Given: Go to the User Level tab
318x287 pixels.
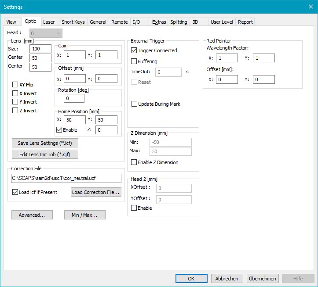Looking at the screenshot, I should coord(222,22).
